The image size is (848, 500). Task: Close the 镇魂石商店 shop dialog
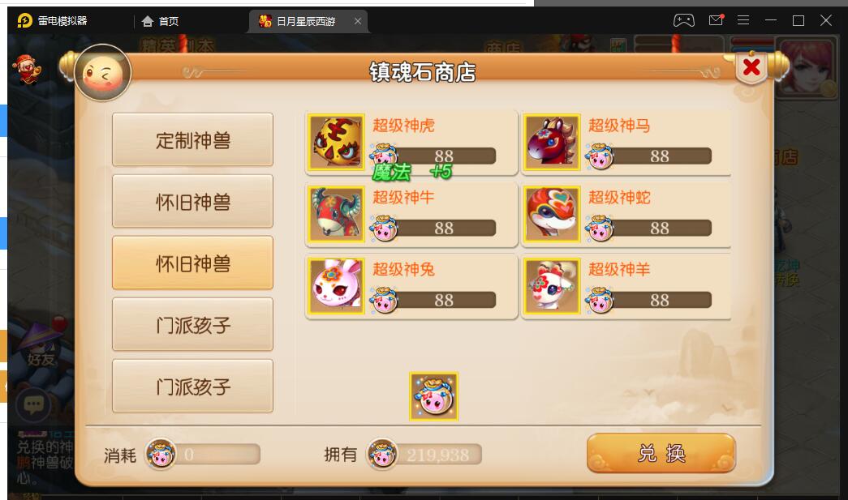pyautogui.click(x=751, y=68)
